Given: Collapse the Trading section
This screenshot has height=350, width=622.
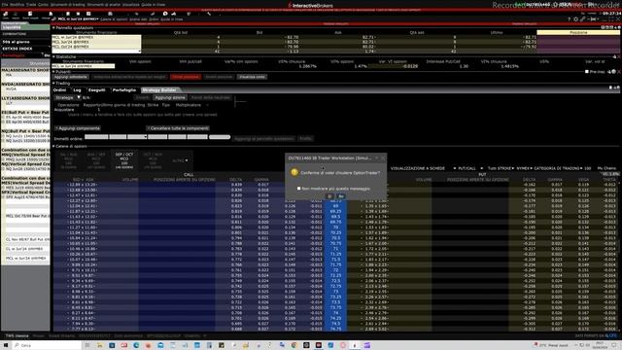Looking at the screenshot, I should (x=53, y=84).
